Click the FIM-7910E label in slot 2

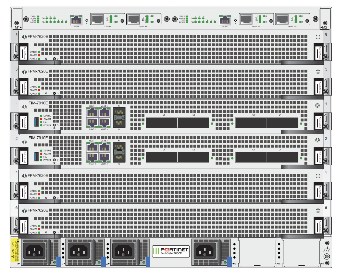[x=38, y=138]
